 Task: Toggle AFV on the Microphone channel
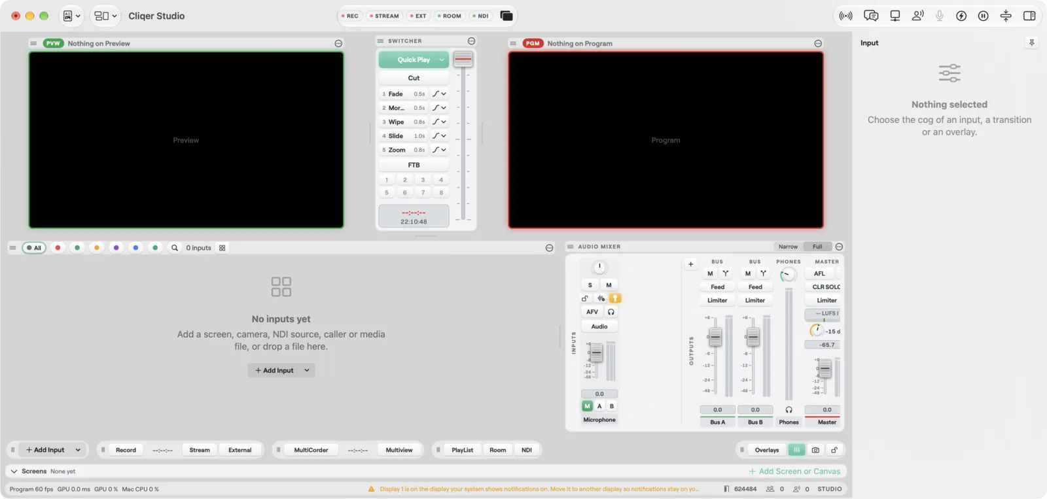click(x=592, y=312)
